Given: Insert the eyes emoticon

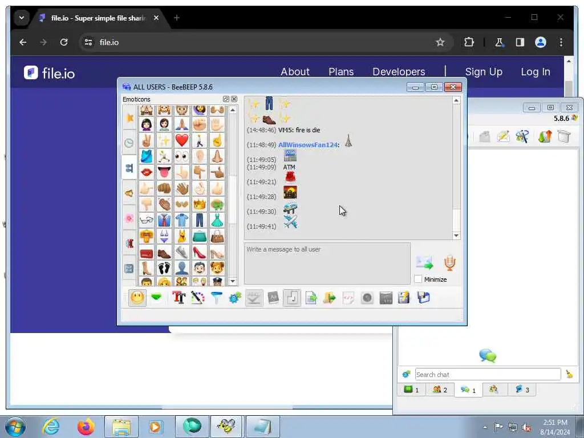Looking at the screenshot, I should pyautogui.click(x=182, y=156).
